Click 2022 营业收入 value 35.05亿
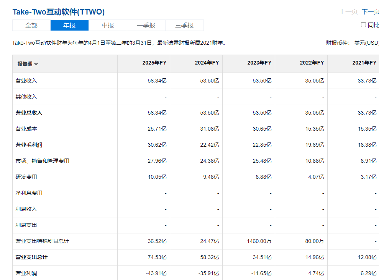 pos(315,81)
